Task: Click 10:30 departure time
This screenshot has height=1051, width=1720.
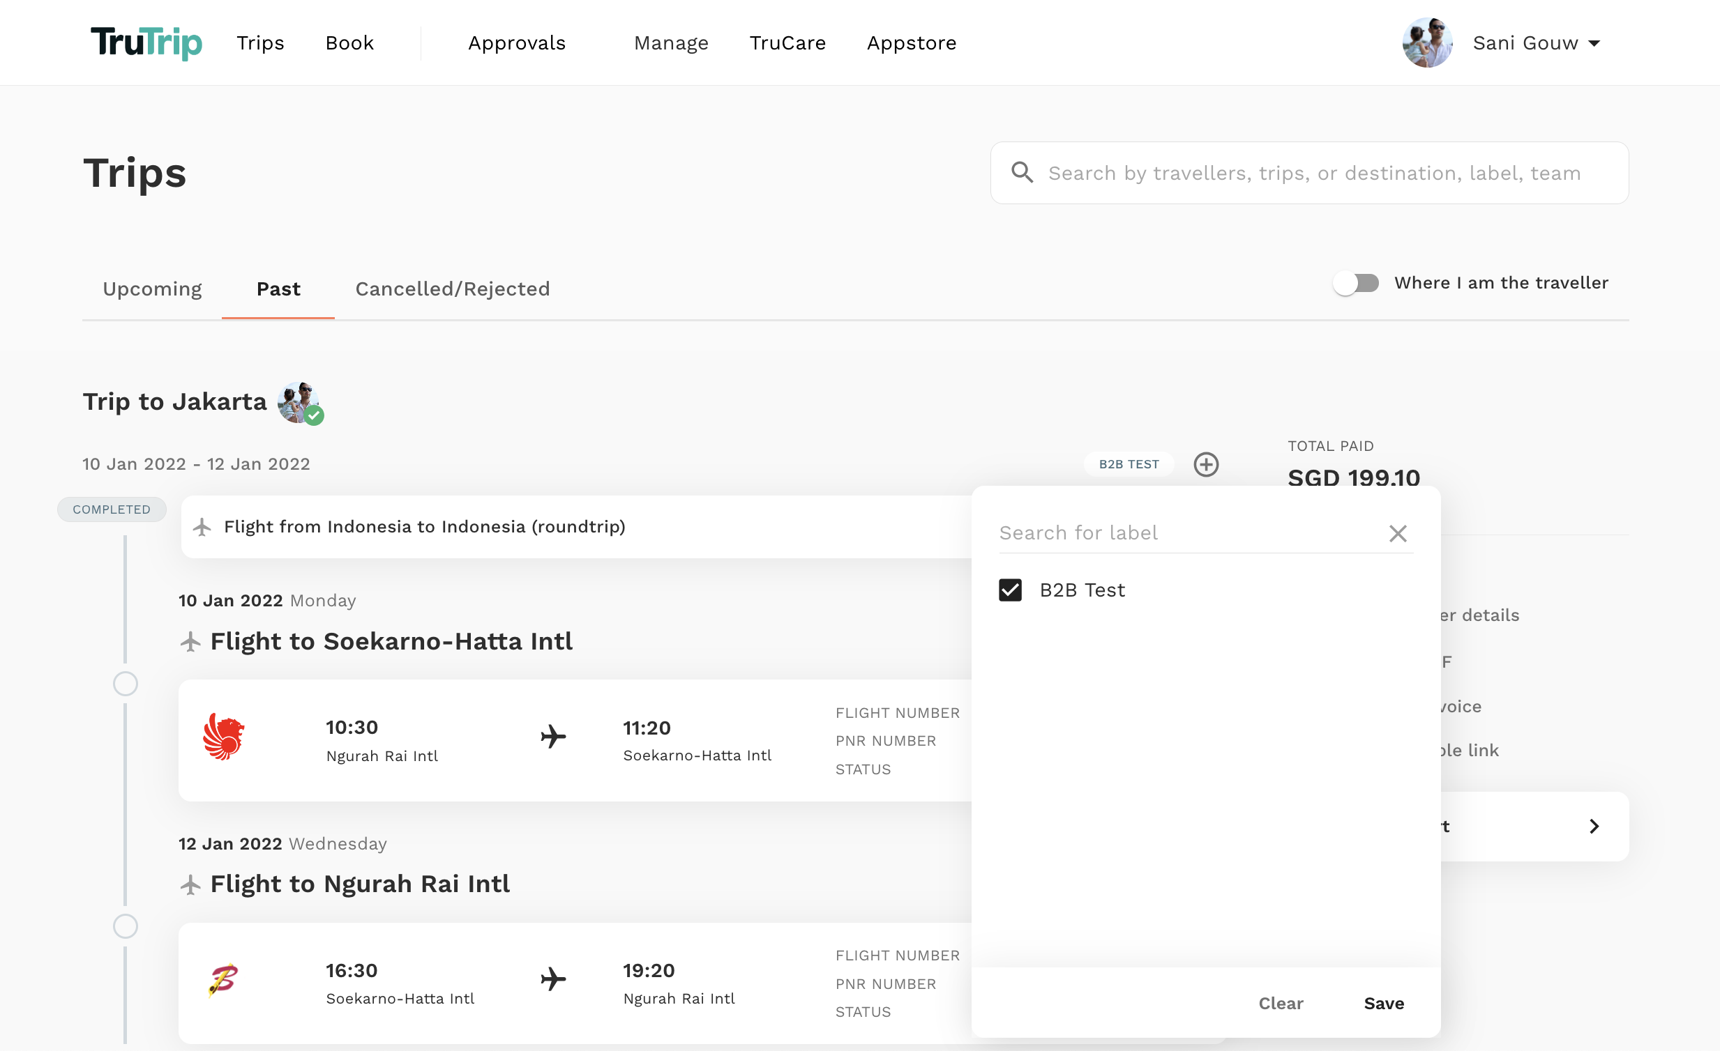Action: [352, 728]
